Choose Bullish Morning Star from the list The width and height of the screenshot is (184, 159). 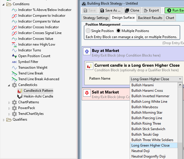[x=147, y=113]
